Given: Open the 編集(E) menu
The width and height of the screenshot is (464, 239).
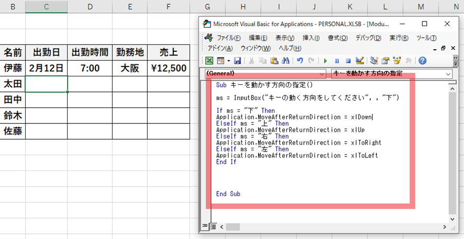Looking at the screenshot, I should (x=258, y=38).
